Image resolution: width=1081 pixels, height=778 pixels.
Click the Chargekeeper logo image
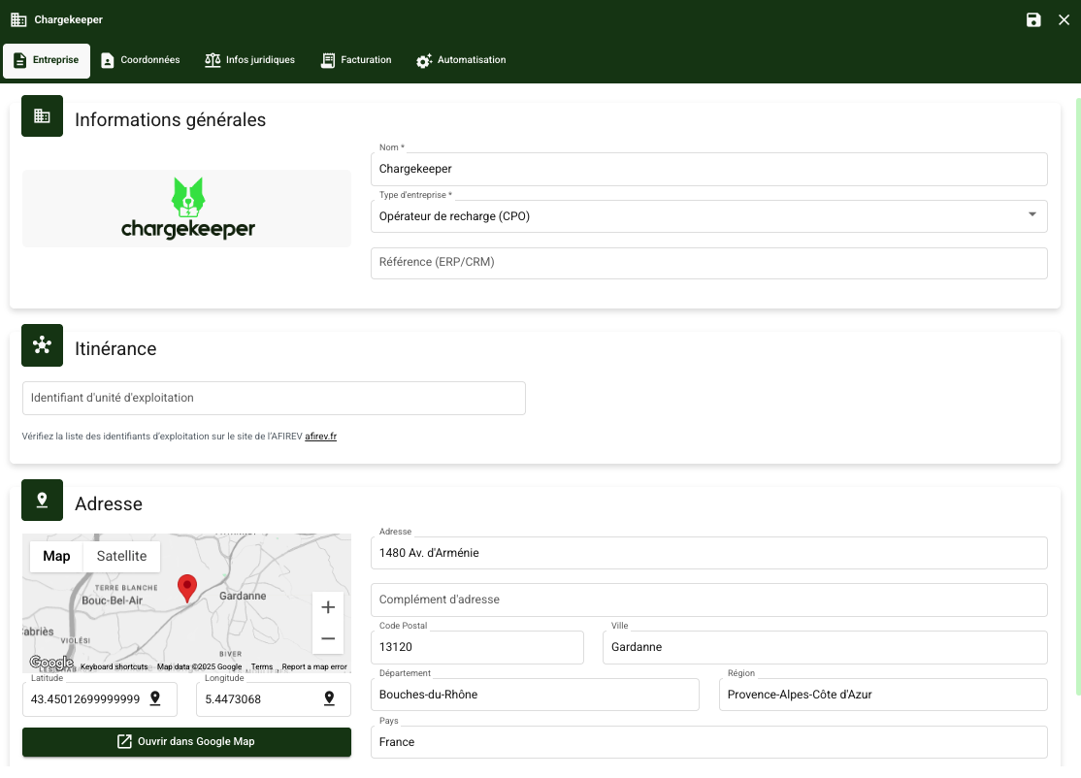[187, 209]
